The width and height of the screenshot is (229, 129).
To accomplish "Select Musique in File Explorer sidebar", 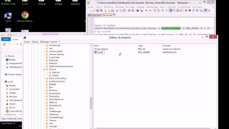I will (x=13, y=96).
